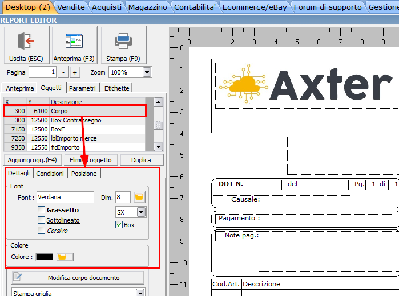Uncheck the Box checkbox
Image resolution: width=399 pixels, height=296 pixels.
(119, 225)
